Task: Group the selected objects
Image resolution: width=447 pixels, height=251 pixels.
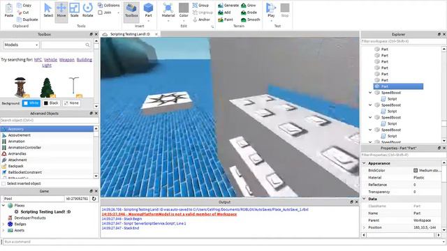Action: click(200, 6)
